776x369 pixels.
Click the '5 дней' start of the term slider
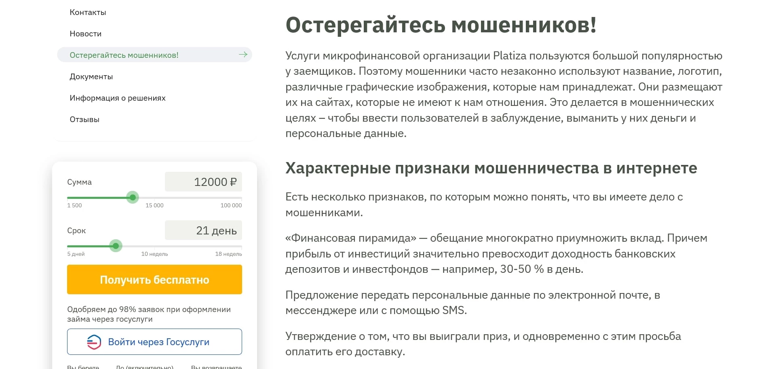tap(75, 254)
